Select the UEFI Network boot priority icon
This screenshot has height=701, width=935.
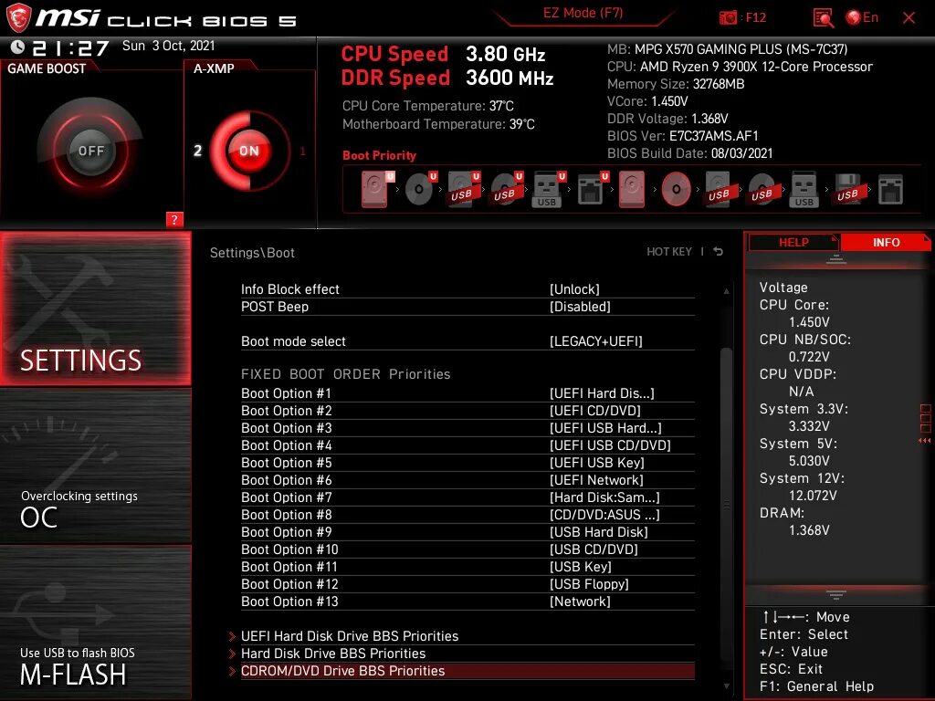[x=593, y=189]
